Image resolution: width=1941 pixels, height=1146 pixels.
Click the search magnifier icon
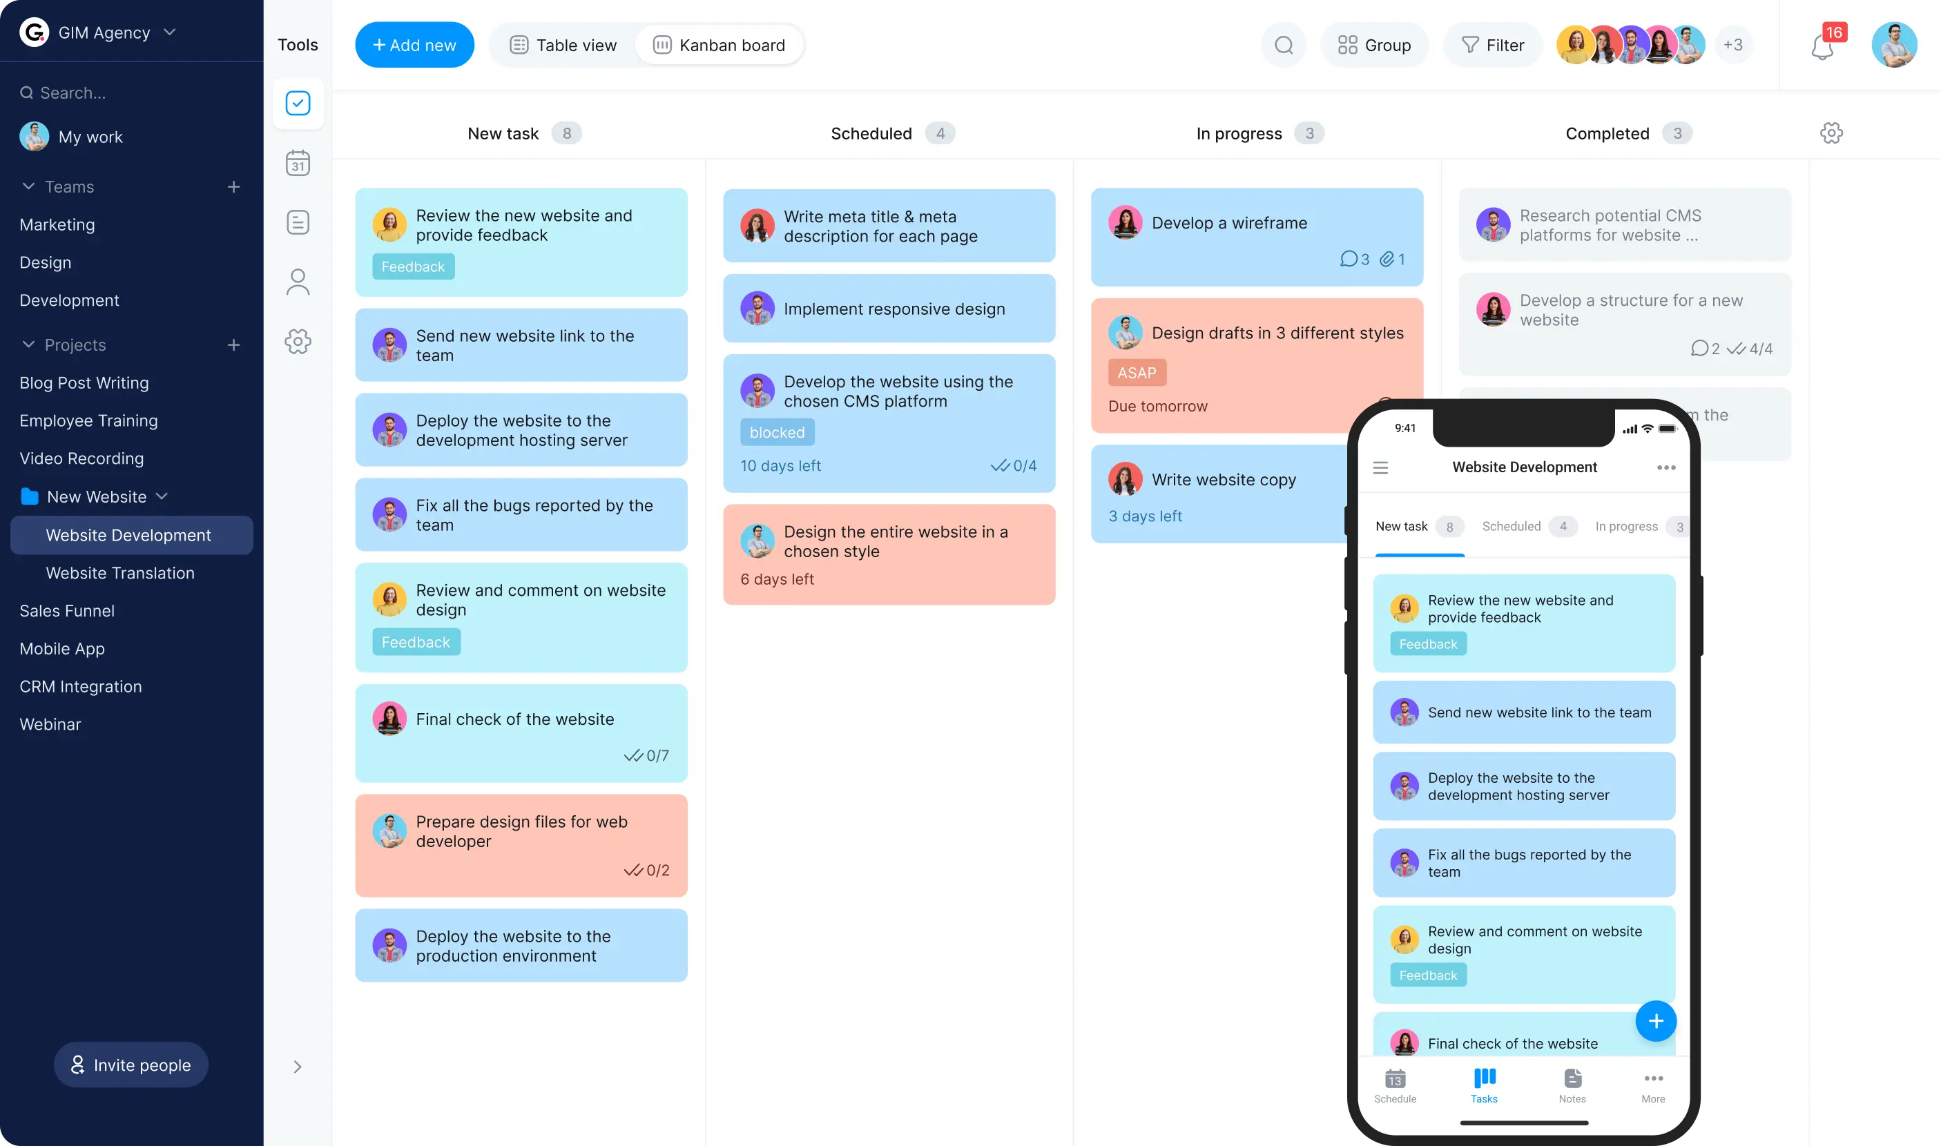pos(1284,45)
